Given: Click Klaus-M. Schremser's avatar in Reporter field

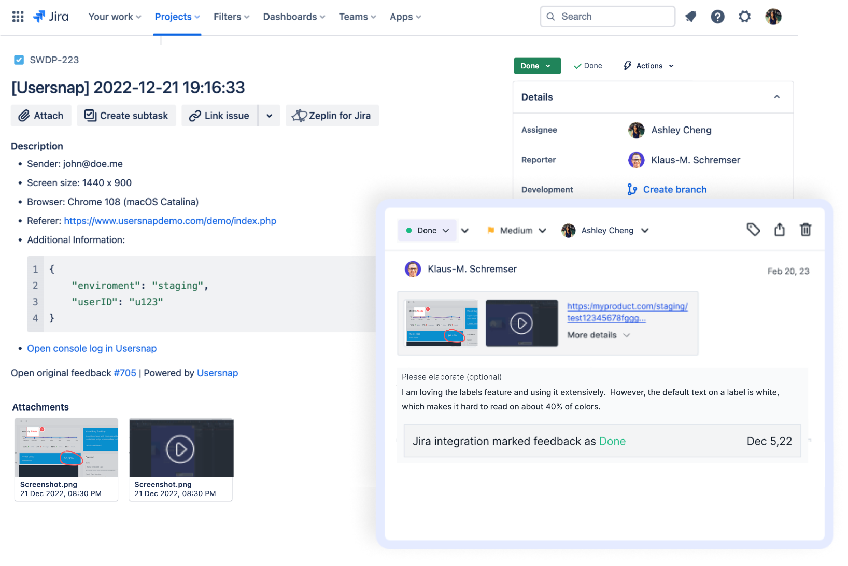Looking at the screenshot, I should tap(636, 160).
